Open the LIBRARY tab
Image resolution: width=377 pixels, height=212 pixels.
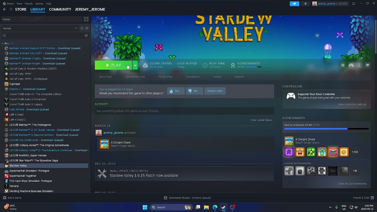tap(38, 9)
